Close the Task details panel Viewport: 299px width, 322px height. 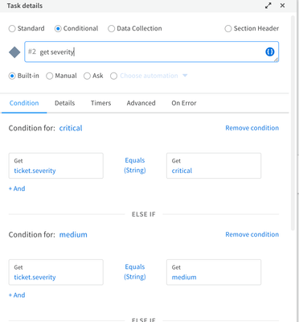pyautogui.click(x=282, y=6)
